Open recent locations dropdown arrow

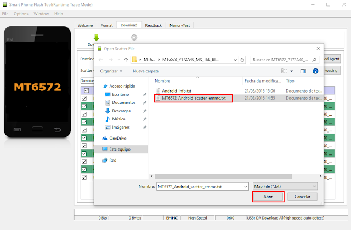coord(118,60)
